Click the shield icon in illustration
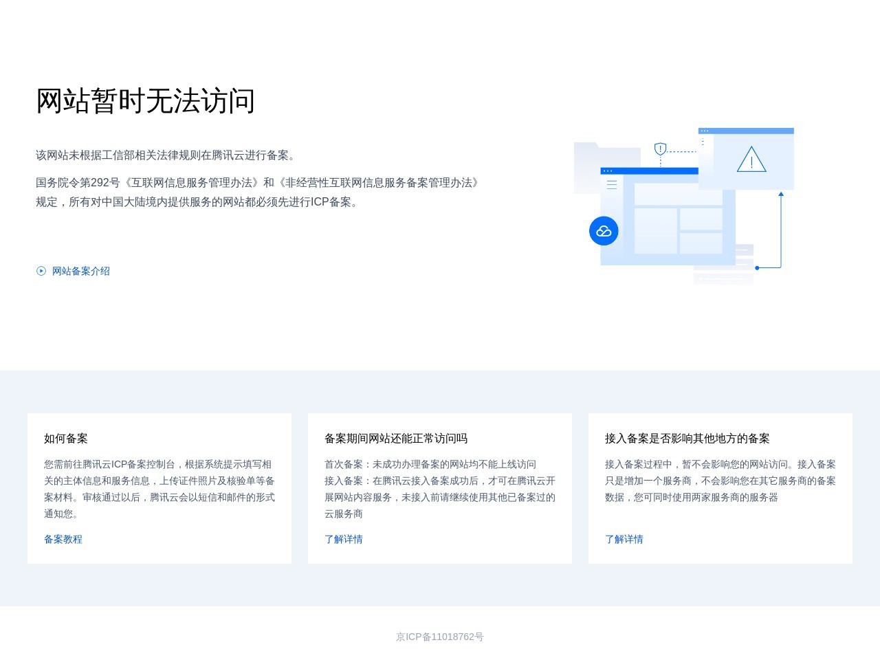Image resolution: width=880 pixels, height=660 pixels. pos(661,148)
